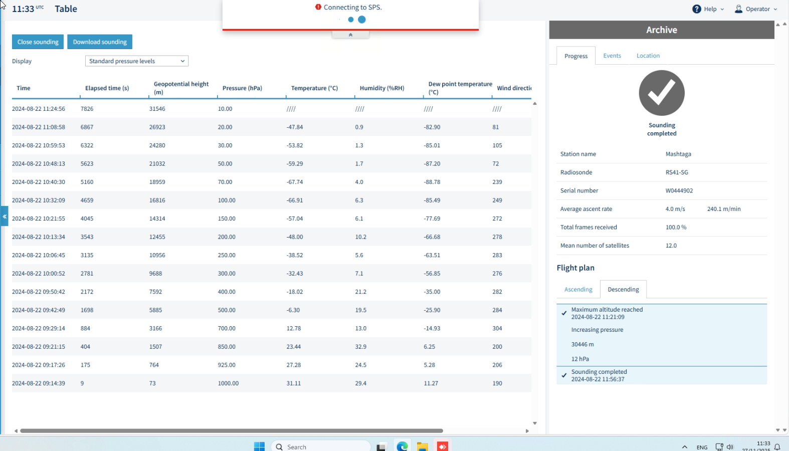Image resolution: width=789 pixels, height=451 pixels.
Task: Switch to the Progress tab
Action: click(x=576, y=56)
